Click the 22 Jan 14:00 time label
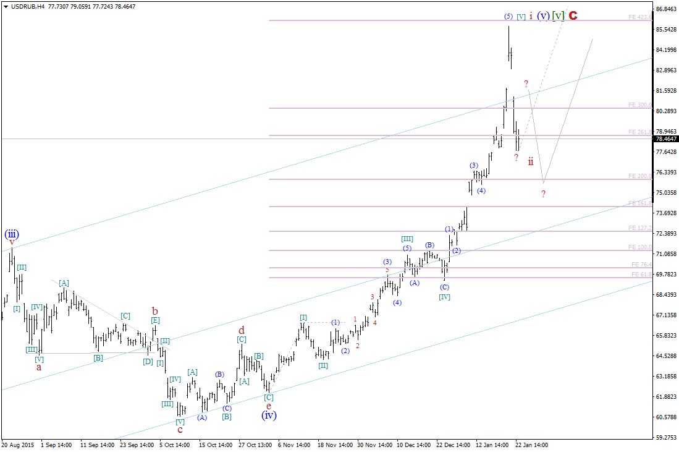679x452 pixels. (532, 445)
